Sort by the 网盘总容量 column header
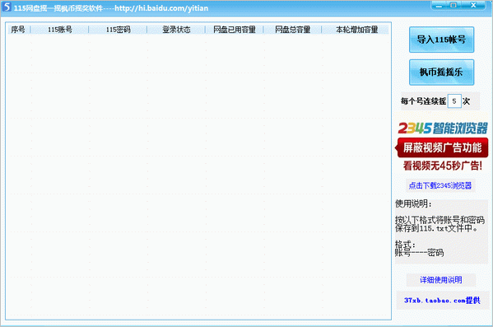This screenshot has width=493, height=327. [292, 30]
